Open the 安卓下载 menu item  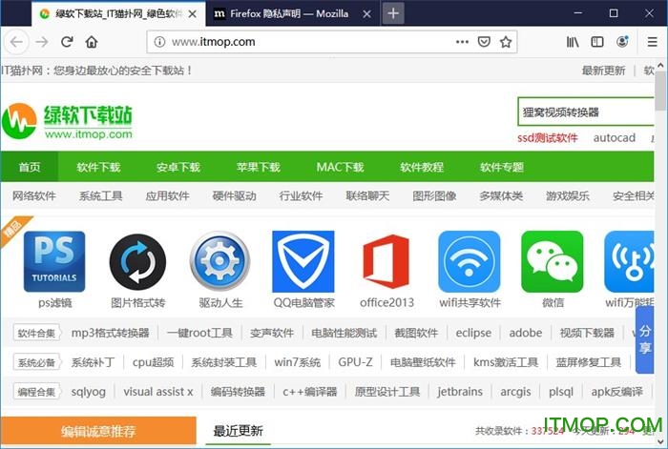pos(178,167)
